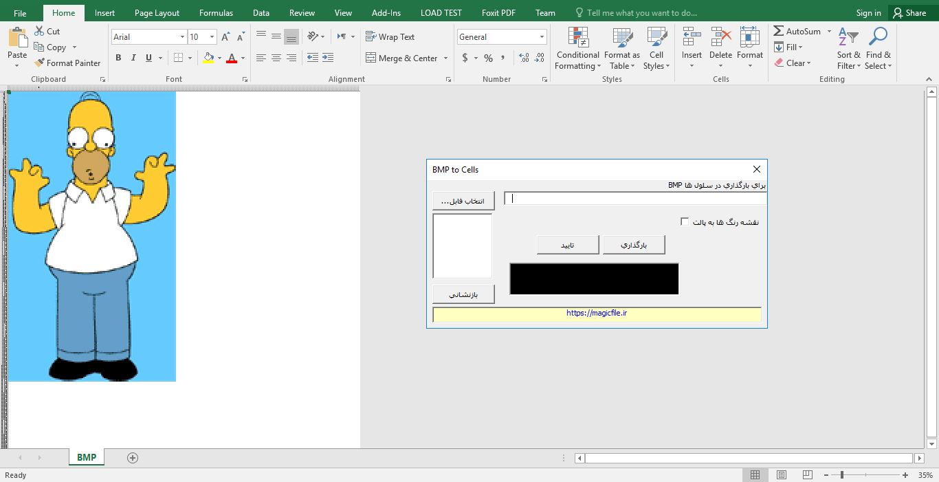
Task: Open the Foxit PDF tab
Action: click(500, 12)
